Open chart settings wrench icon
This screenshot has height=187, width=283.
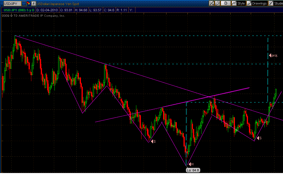(217, 3)
